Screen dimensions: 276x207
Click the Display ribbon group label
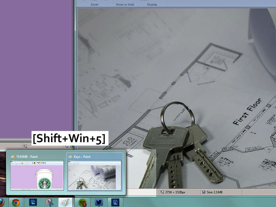[x=152, y=4]
